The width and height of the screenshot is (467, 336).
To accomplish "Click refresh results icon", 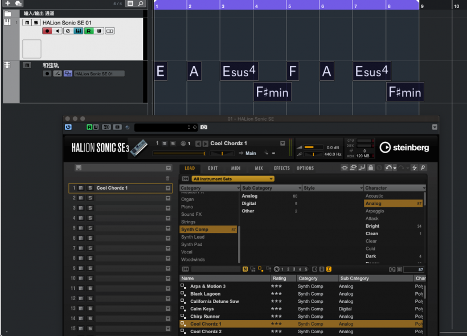I will point(392,269).
